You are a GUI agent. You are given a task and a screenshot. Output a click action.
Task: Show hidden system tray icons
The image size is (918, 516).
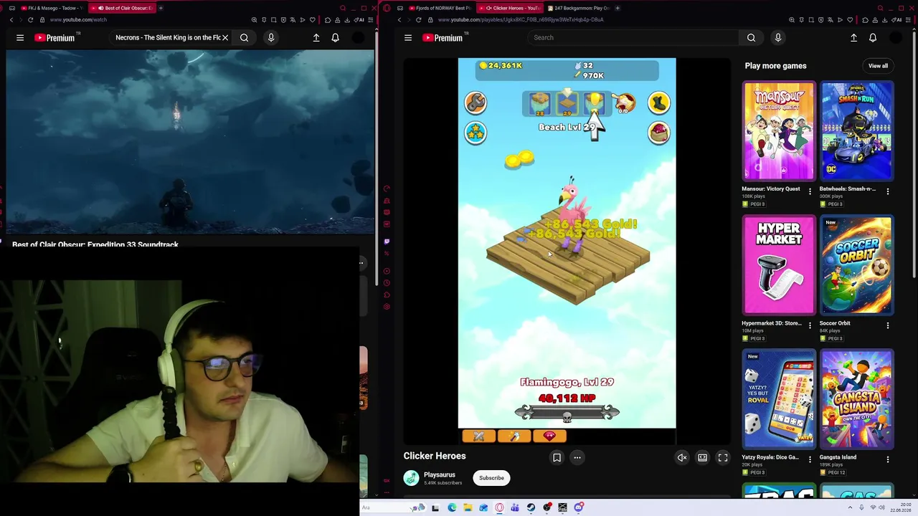tap(851, 507)
